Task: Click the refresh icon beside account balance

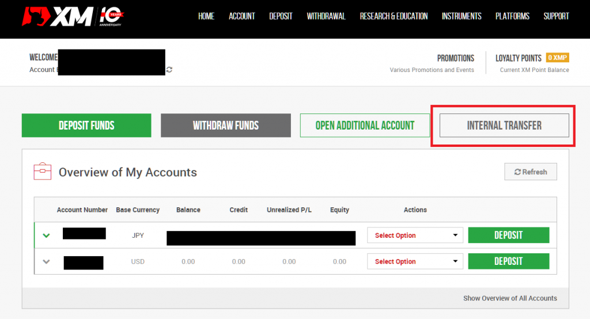Action: point(169,70)
